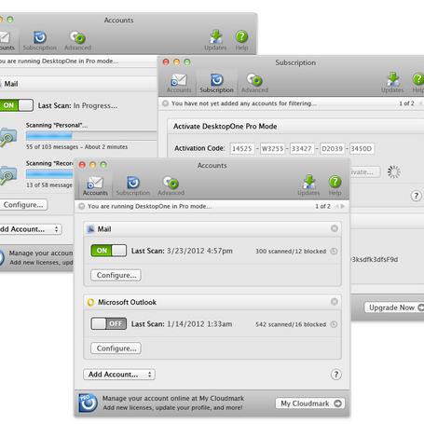The image size is (424, 424).
Task: Click "55 of 103 messages" status text
Action: coord(52,146)
